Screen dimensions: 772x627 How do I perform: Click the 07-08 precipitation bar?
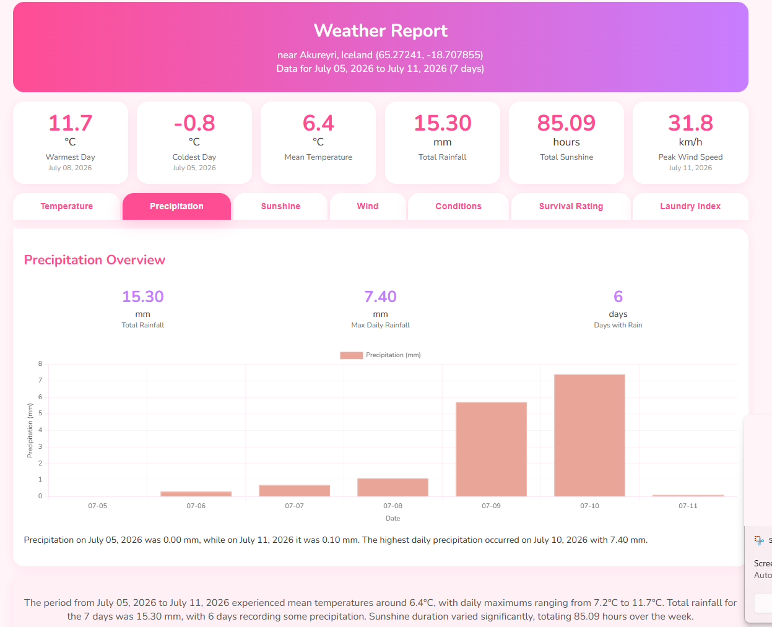[x=393, y=487]
